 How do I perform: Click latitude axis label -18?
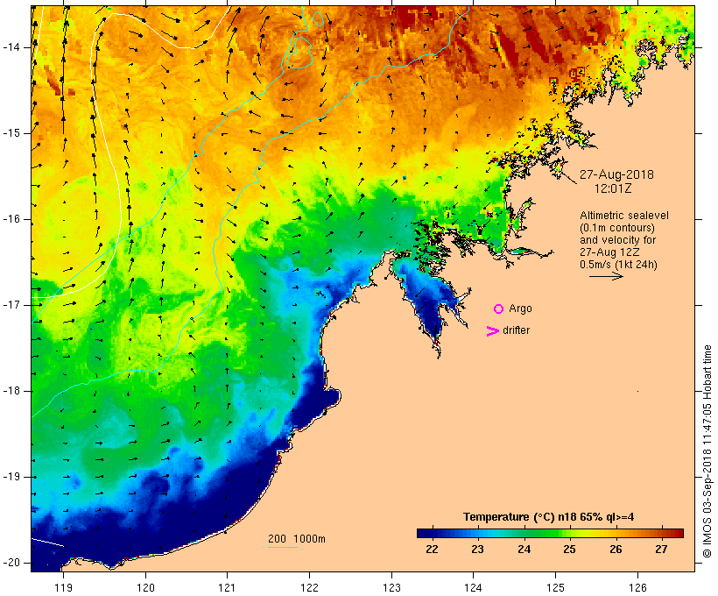[11, 391]
